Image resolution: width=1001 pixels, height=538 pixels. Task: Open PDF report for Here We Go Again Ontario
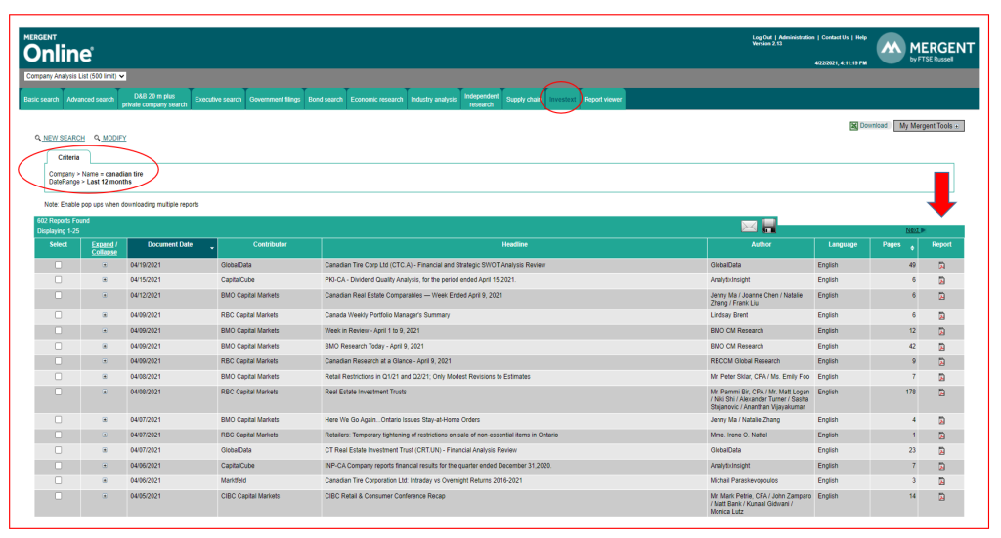941,421
